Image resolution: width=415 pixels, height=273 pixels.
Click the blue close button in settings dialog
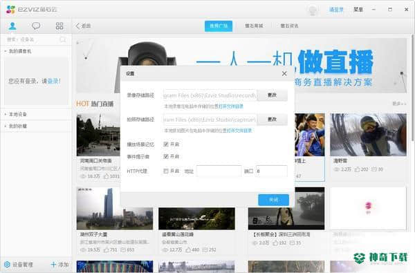point(273,200)
